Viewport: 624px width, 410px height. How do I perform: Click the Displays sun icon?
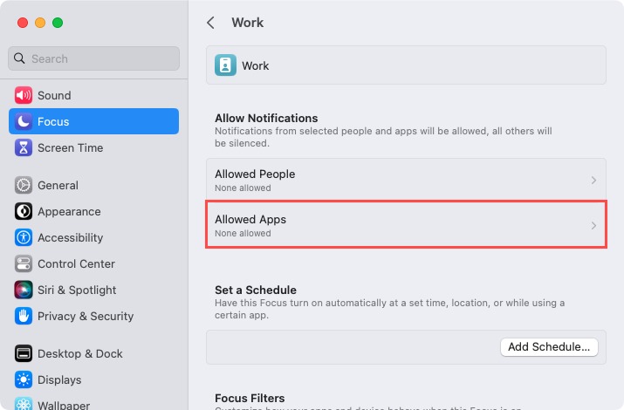point(24,379)
